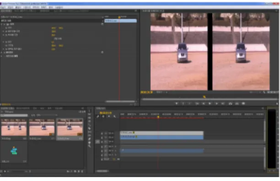Screen dimensions: 280x181
Task: Click Go to In point button
Action: coord(197,103)
